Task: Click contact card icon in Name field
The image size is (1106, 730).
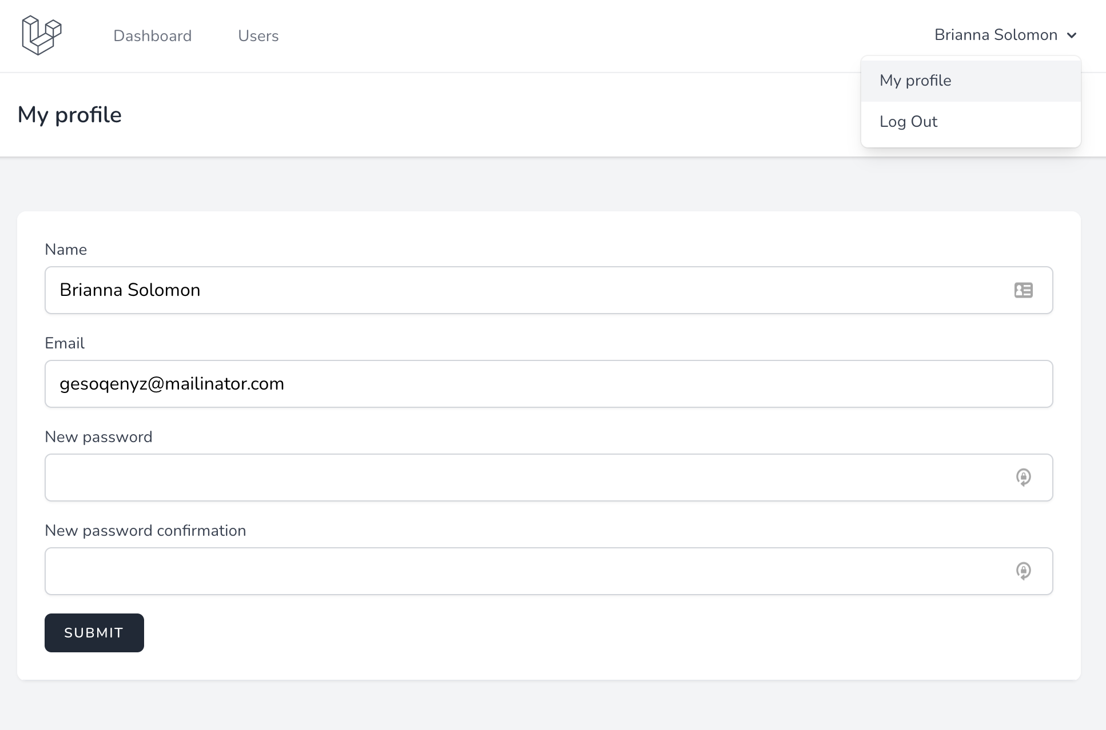Action: click(1023, 290)
